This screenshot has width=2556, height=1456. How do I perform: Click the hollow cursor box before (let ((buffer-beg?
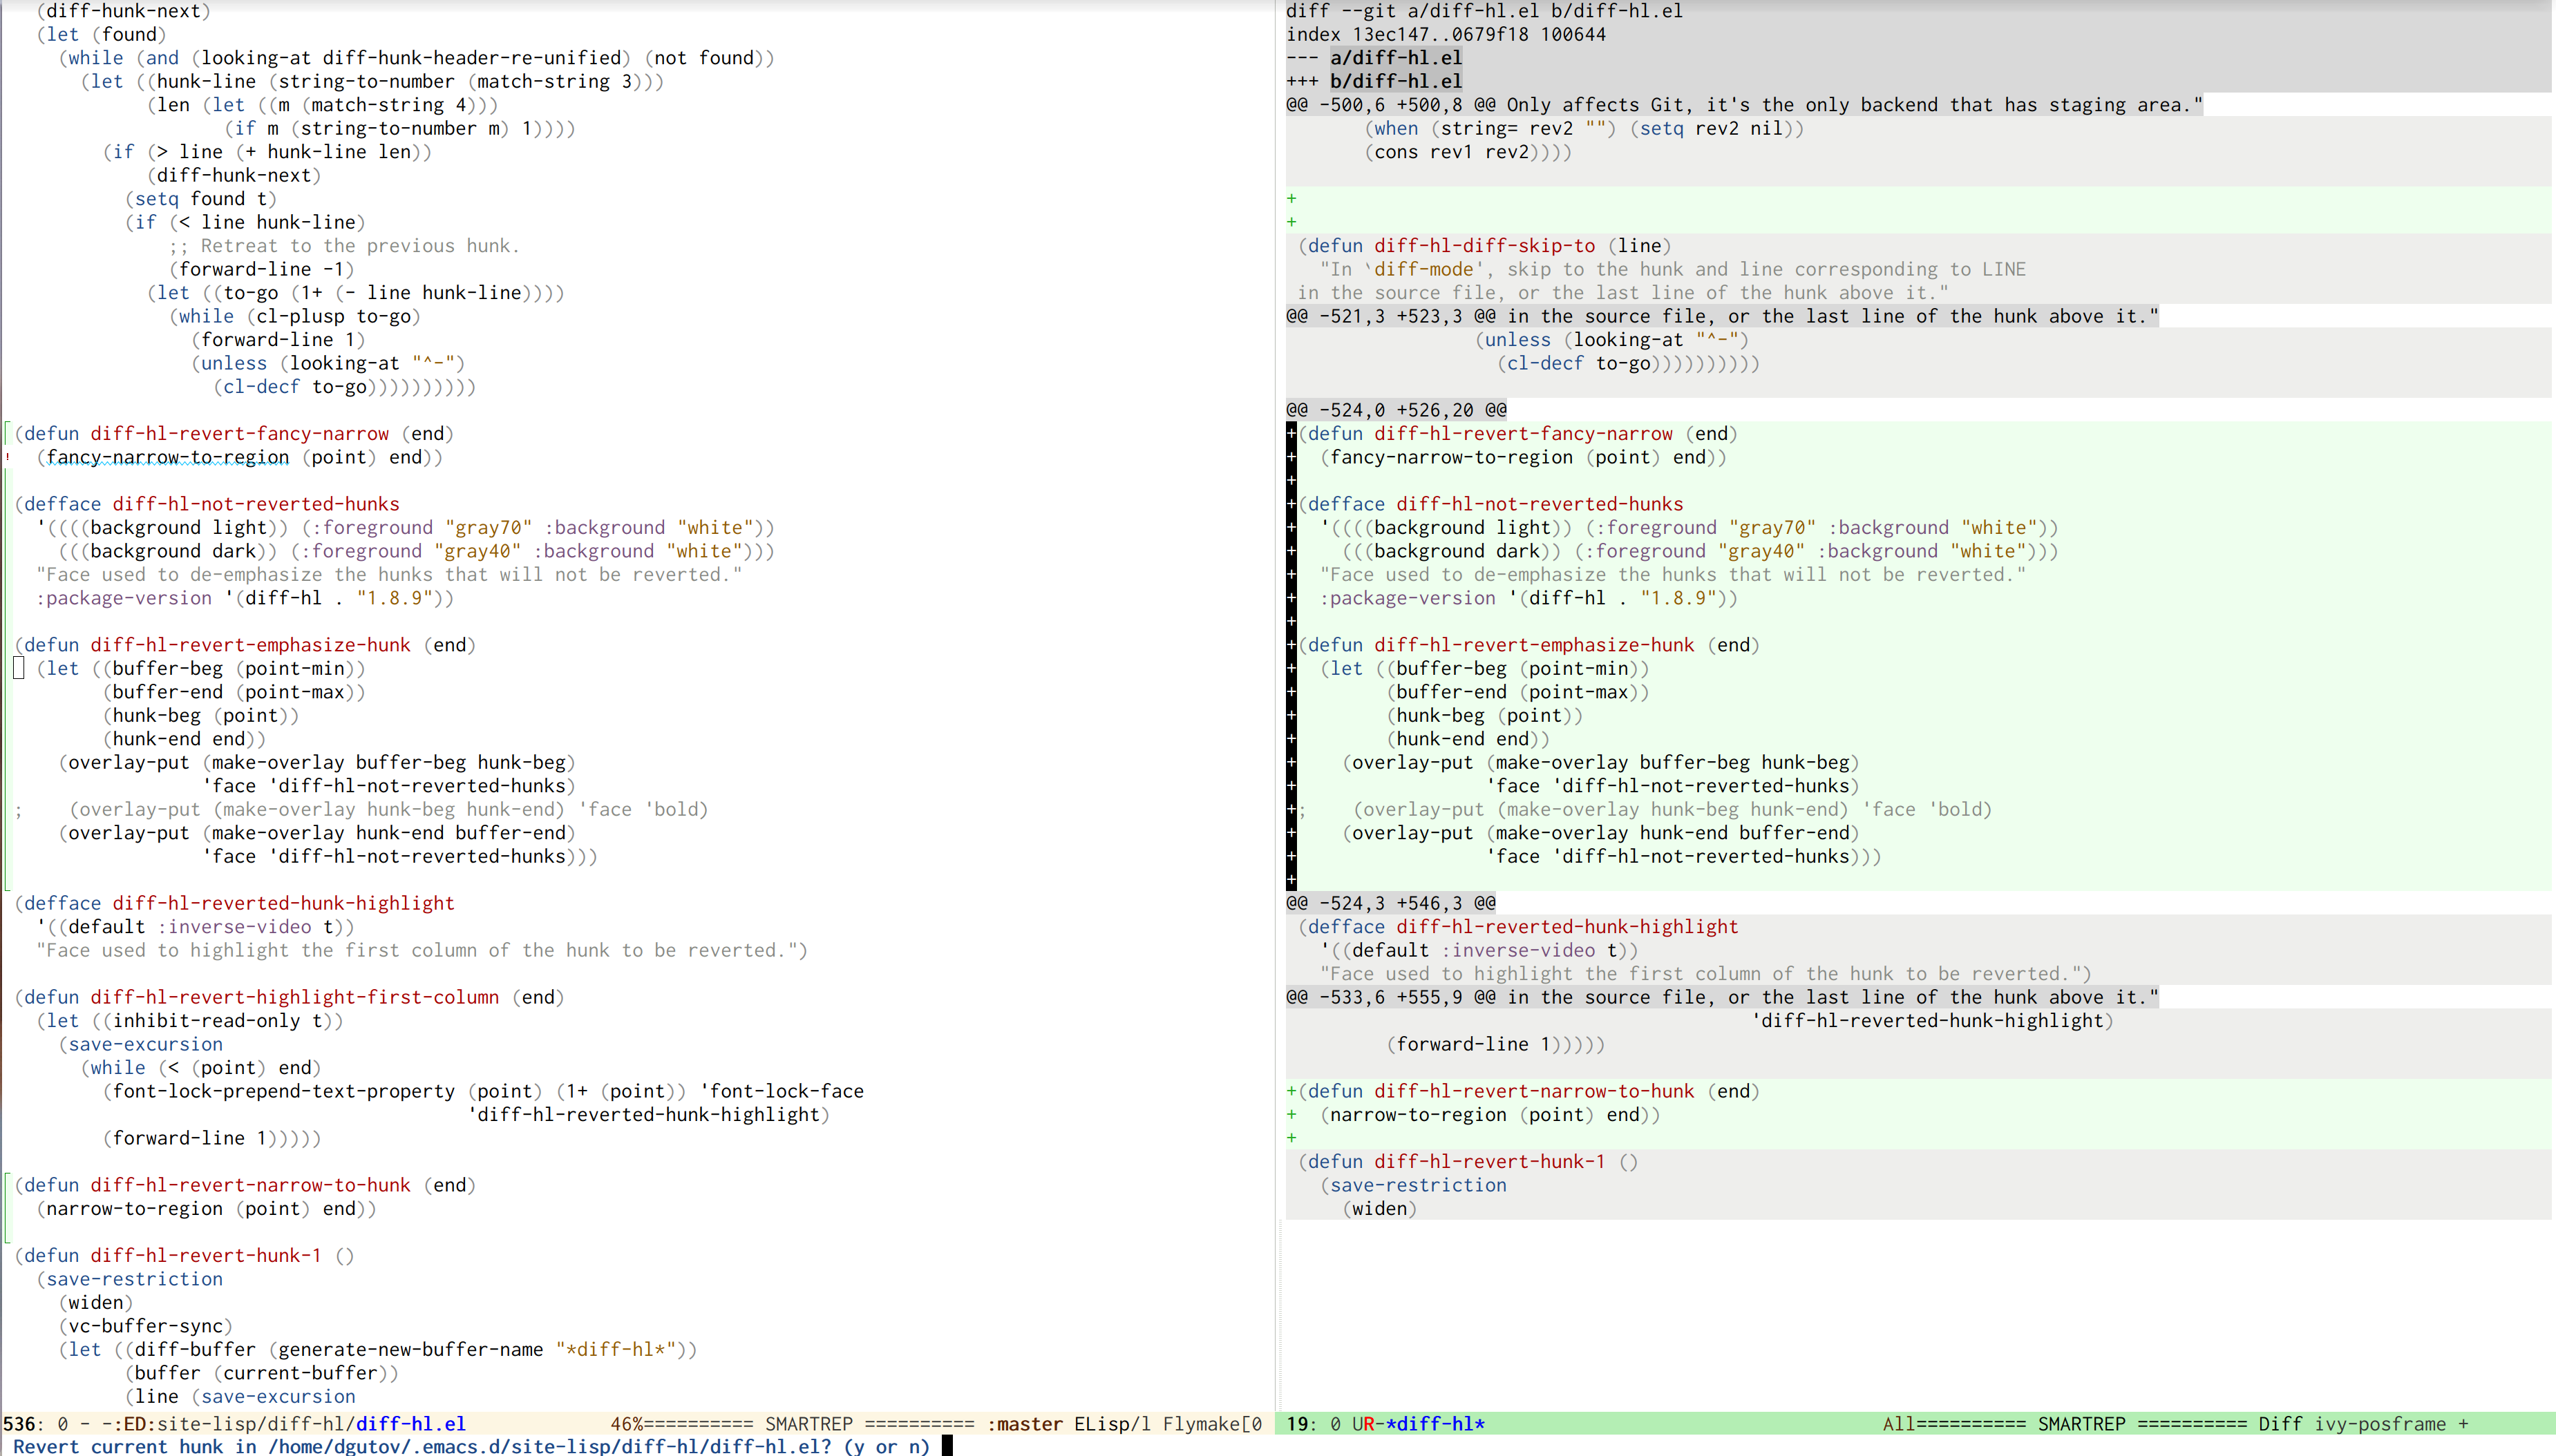click(x=19, y=668)
